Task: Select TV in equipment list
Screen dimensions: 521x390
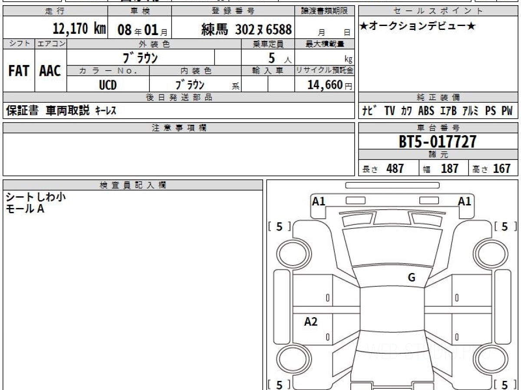Action: pyautogui.click(x=389, y=111)
